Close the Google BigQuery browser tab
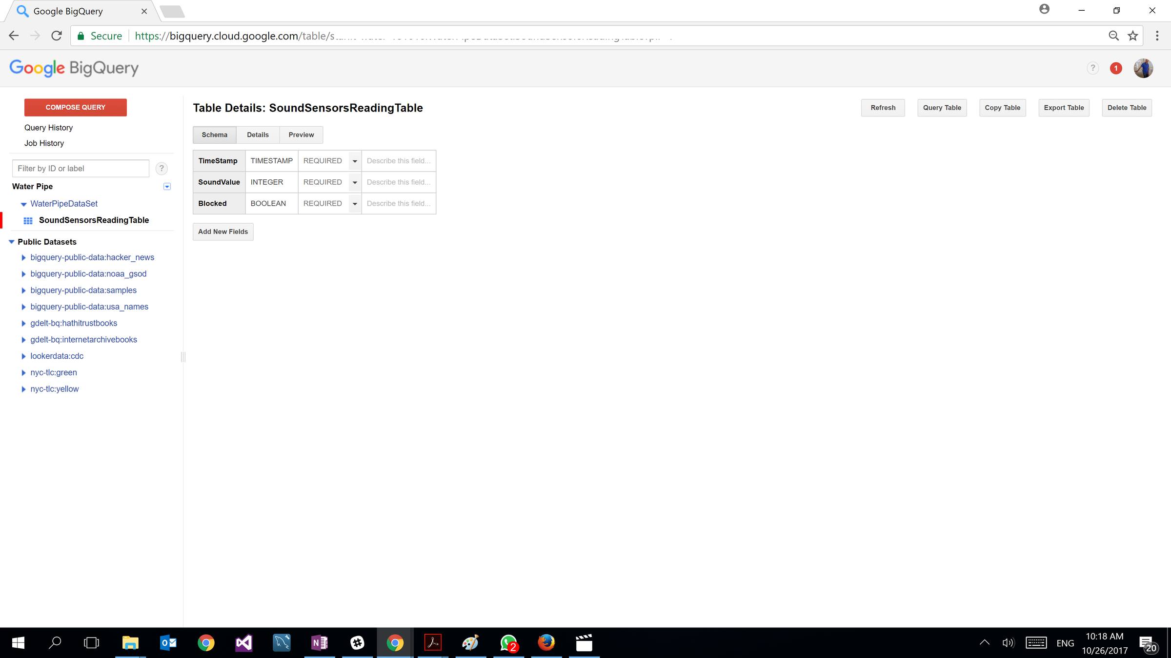 [x=144, y=11]
